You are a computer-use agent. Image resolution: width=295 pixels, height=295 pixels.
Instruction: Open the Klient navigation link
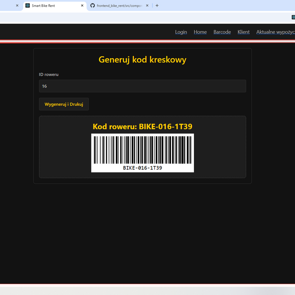pyautogui.click(x=243, y=32)
